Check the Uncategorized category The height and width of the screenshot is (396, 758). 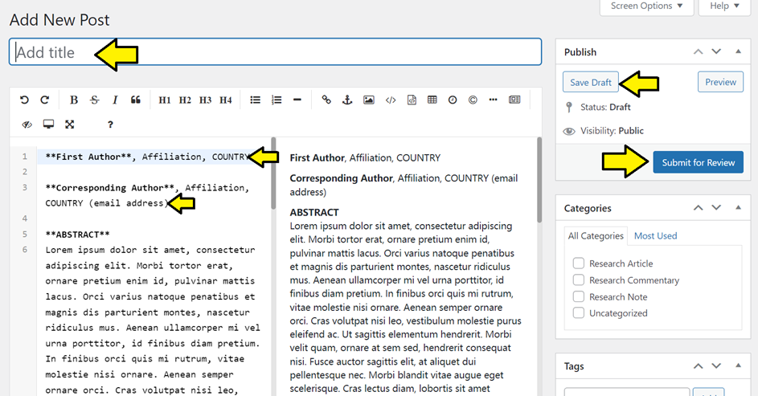[578, 312]
